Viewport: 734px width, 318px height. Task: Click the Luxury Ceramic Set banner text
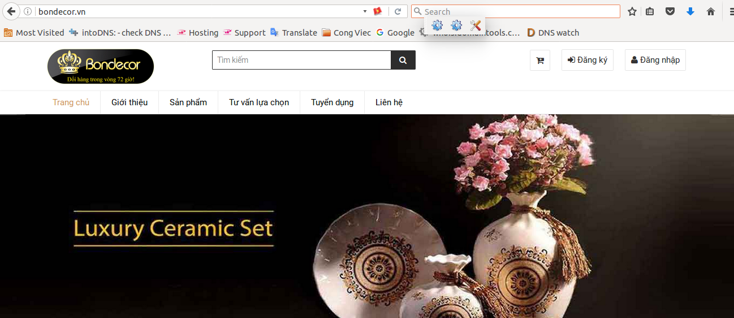(x=173, y=229)
